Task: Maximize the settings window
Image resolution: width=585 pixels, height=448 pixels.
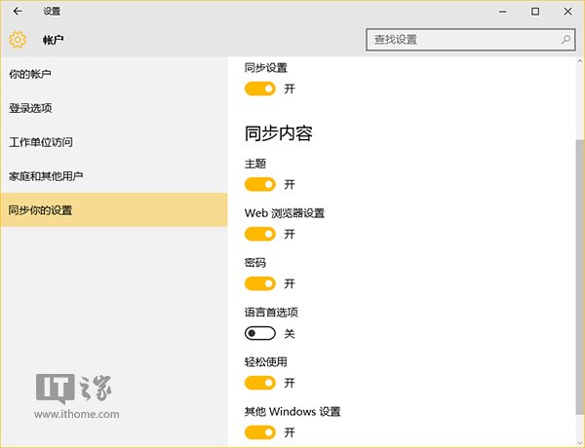Action: pos(535,12)
